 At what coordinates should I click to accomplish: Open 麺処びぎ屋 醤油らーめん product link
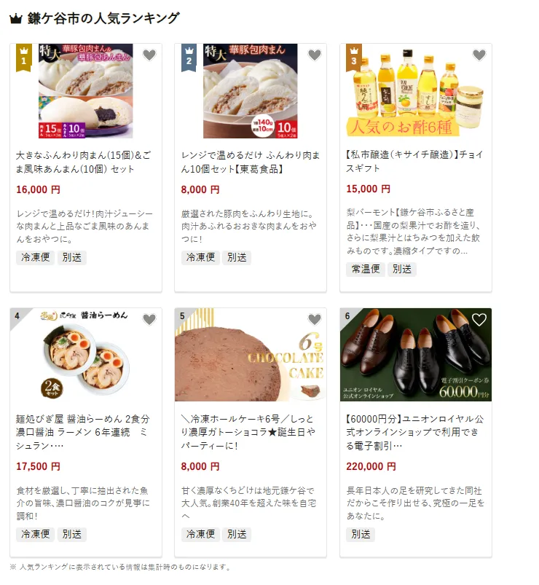pyautogui.click(x=83, y=432)
